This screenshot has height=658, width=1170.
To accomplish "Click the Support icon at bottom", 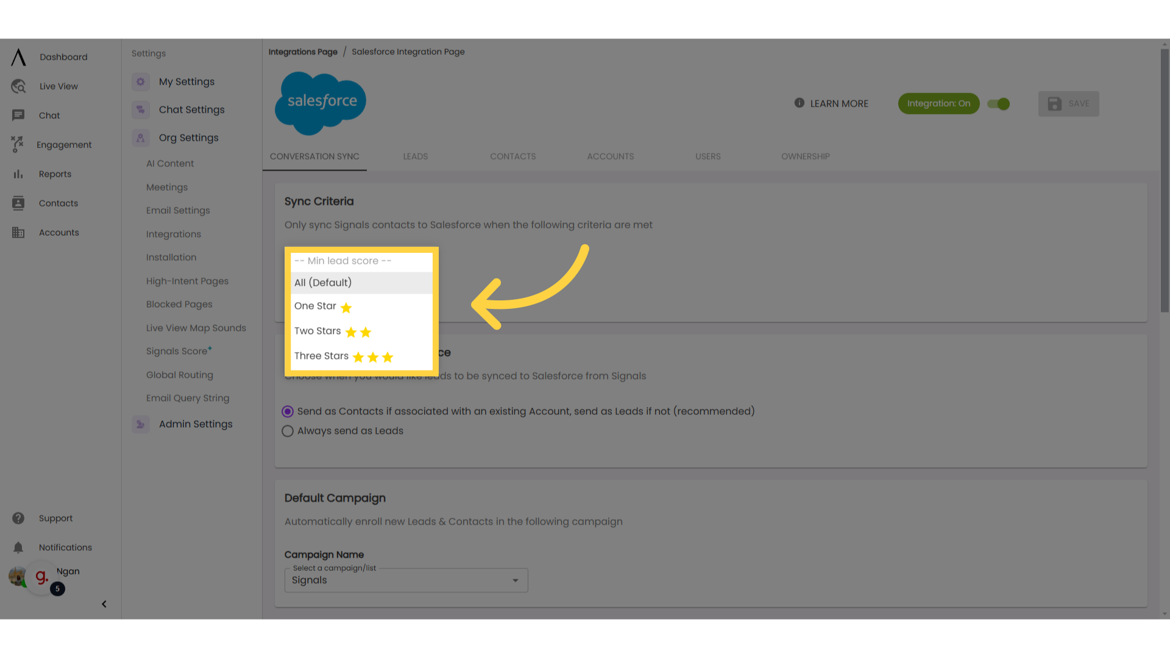I will 18,517.
